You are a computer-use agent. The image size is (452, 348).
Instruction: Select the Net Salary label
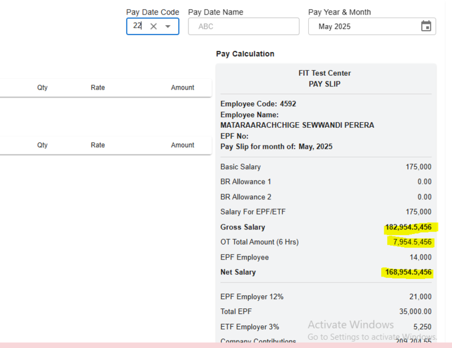238,272
